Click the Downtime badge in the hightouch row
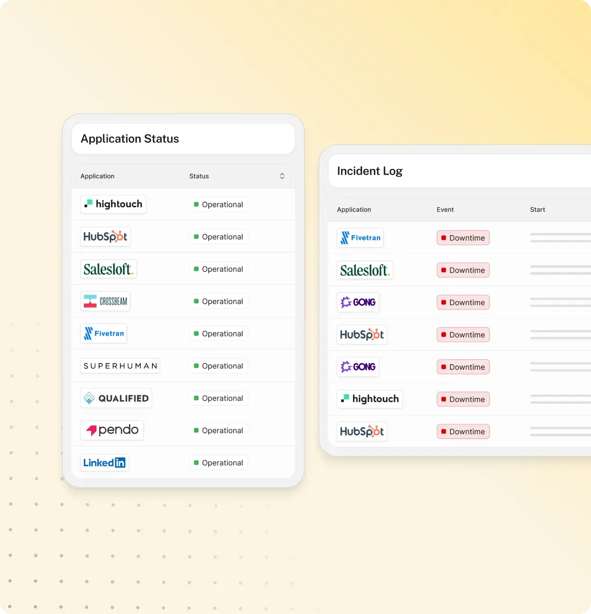591x614 pixels. (x=463, y=399)
